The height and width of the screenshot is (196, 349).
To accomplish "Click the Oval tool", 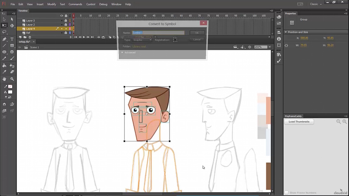I will tap(4, 52).
